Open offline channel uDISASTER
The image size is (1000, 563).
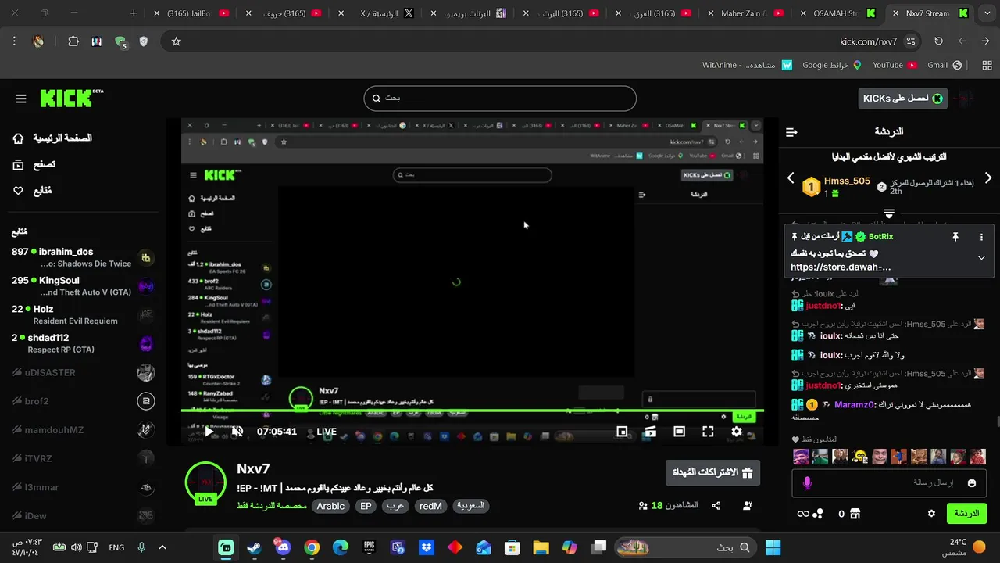click(82, 372)
